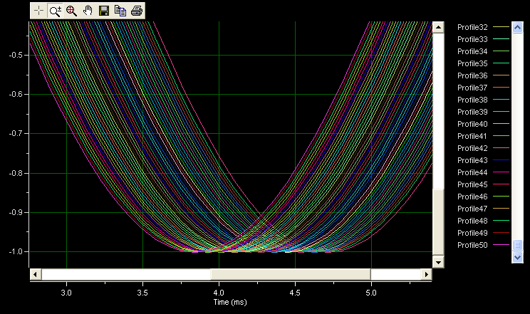The height and width of the screenshot is (314, 530).
Task: Click the right arrow of the horizontal scrollbar
Action: [x=427, y=274]
